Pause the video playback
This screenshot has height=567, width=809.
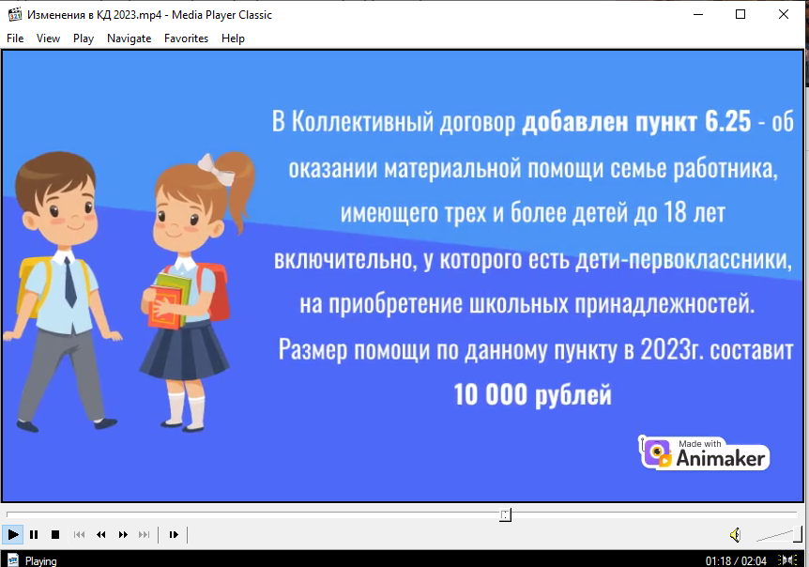33,534
